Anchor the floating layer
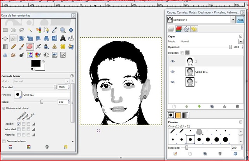 pyautogui.click(x=224, y=106)
